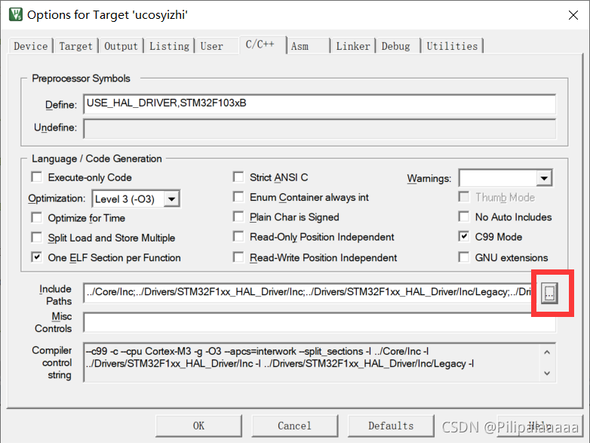590x443 pixels.
Task: Toggle Optimize for Time checkbox
Action: click(36, 217)
